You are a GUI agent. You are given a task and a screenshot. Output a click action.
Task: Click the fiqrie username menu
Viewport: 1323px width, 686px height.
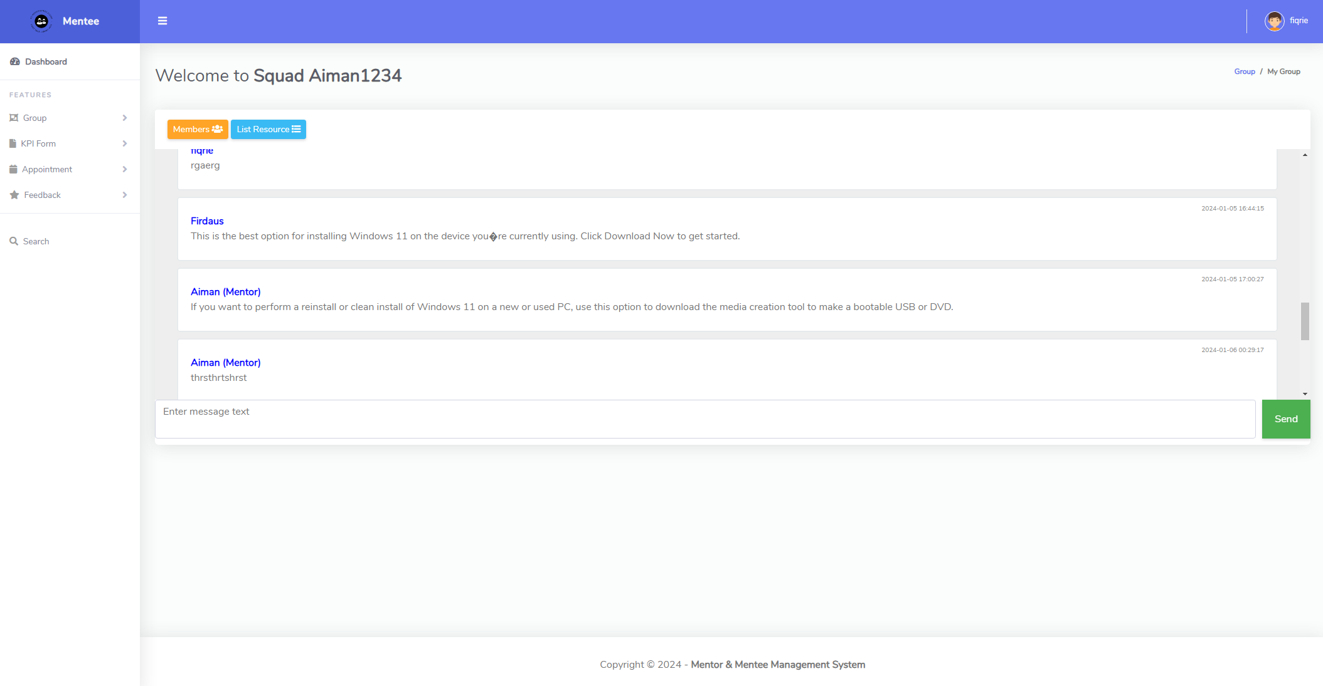coord(1299,21)
